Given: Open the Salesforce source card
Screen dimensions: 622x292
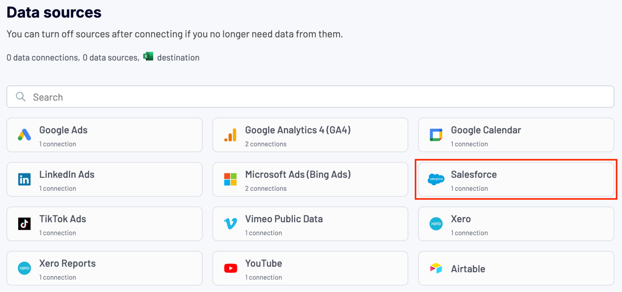Looking at the screenshot, I should [516, 179].
